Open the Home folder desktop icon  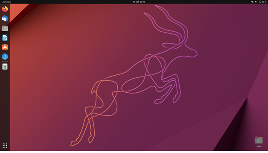pos(258,141)
